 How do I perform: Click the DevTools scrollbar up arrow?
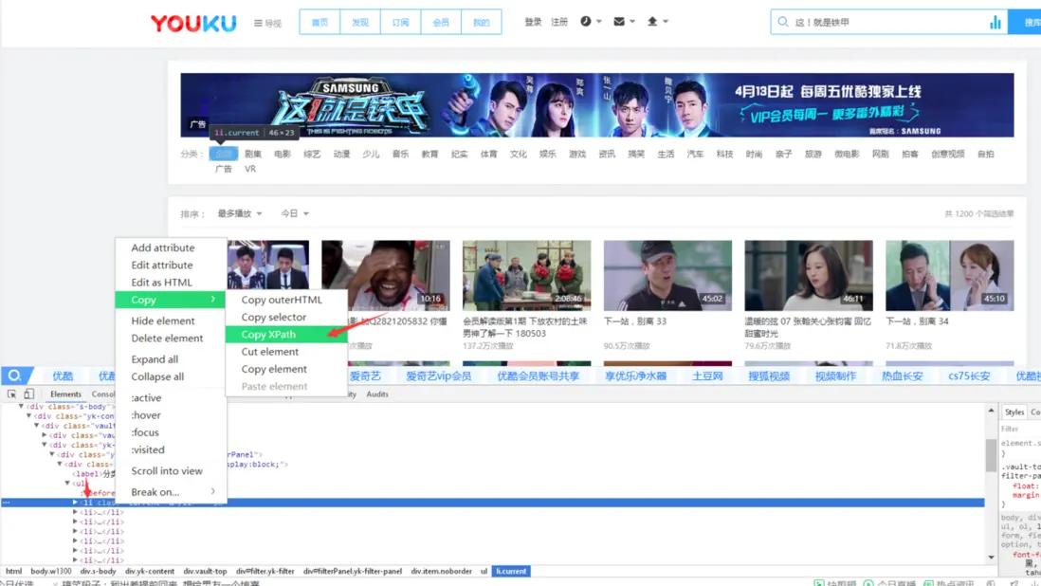(991, 411)
